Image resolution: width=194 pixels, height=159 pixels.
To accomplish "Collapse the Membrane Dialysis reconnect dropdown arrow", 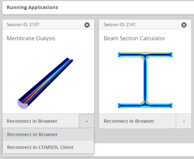I will (87, 121).
